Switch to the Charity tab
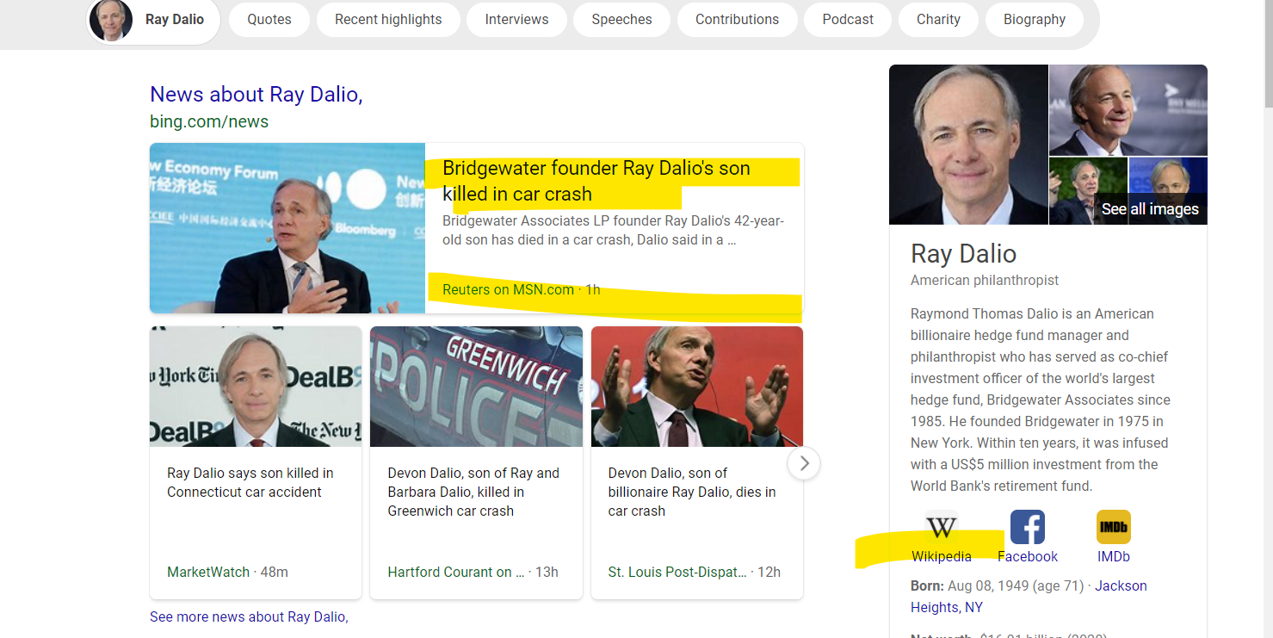Image resolution: width=1273 pixels, height=638 pixels. pos(938,19)
